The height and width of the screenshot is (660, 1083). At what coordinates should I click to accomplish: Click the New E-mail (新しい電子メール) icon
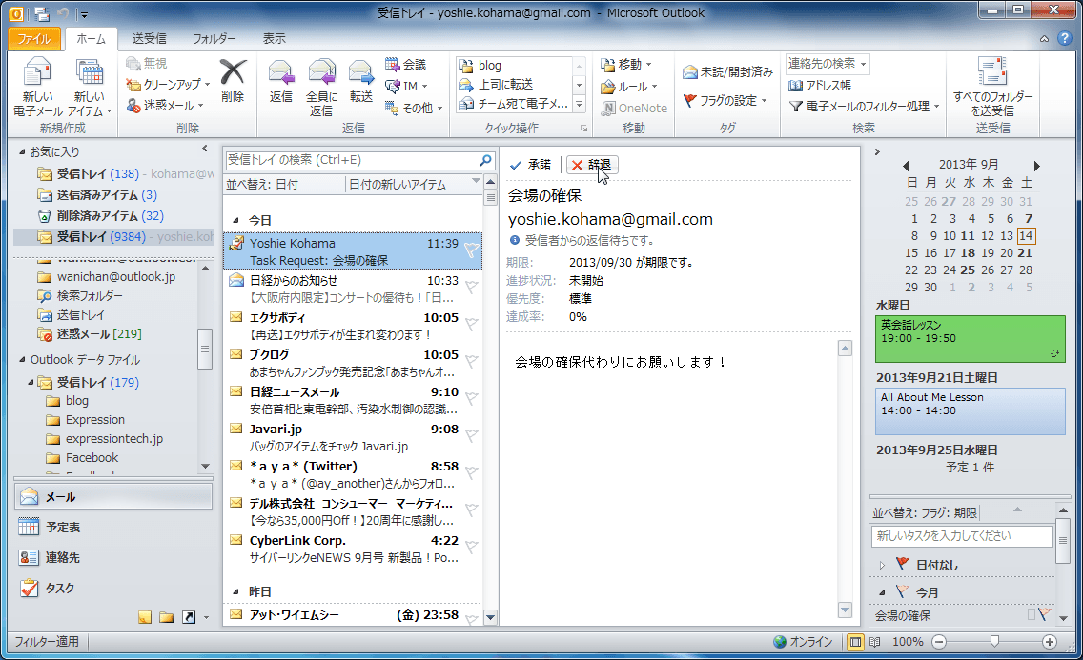coord(37,73)
